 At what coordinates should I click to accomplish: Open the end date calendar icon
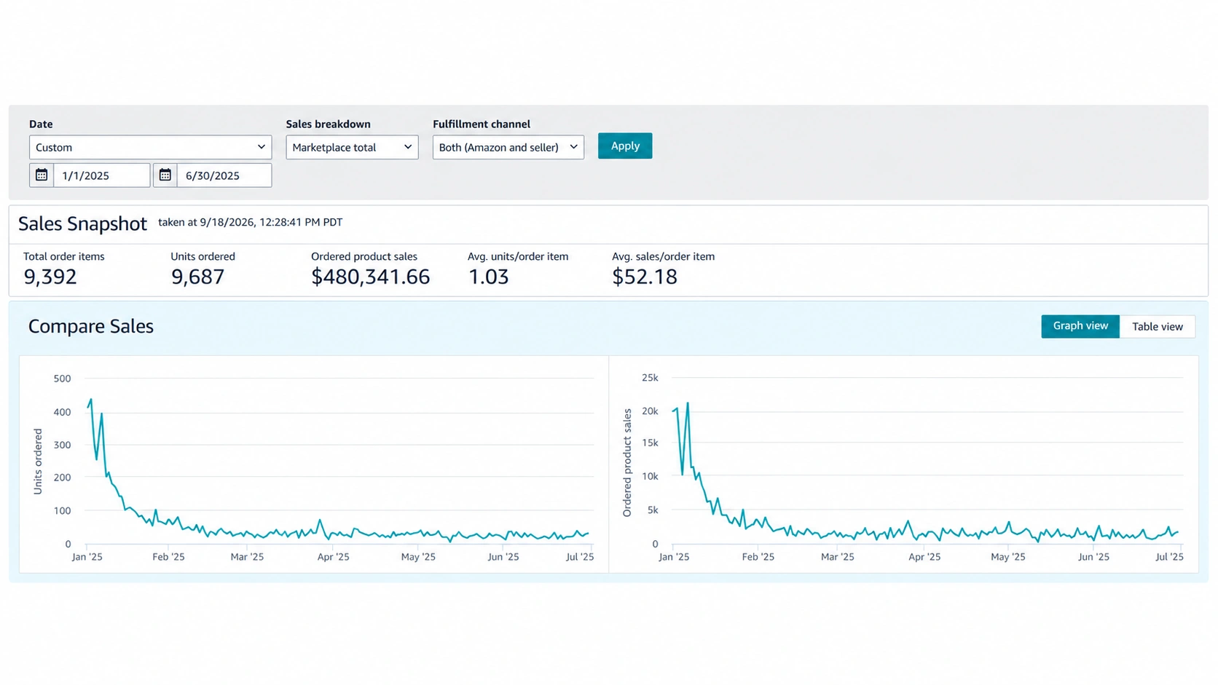click(x=165, y=175)
